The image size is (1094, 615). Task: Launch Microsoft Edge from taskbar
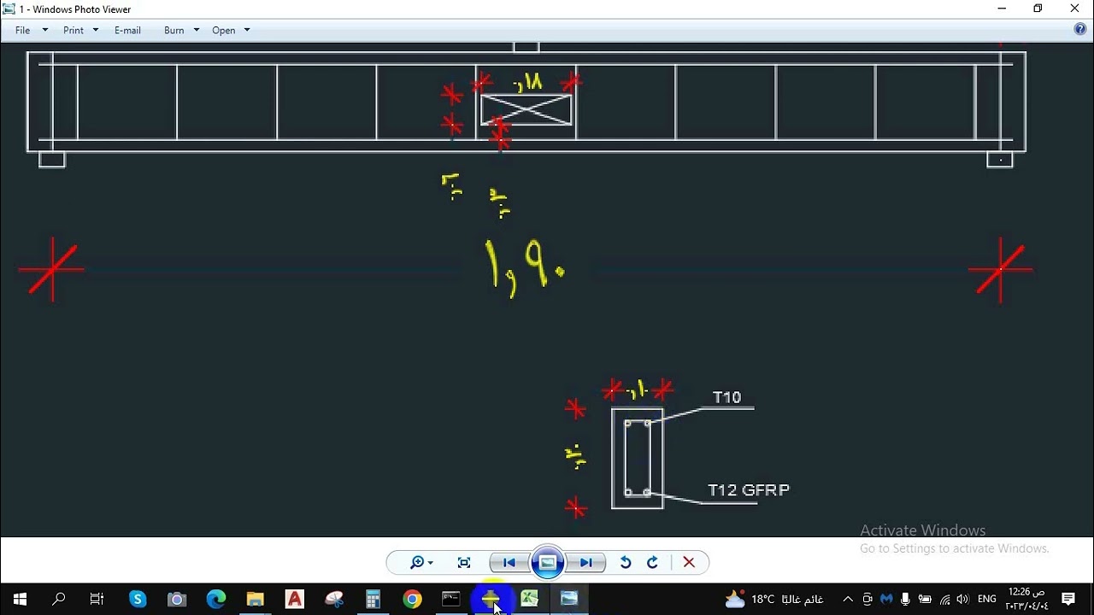point(216,599)
